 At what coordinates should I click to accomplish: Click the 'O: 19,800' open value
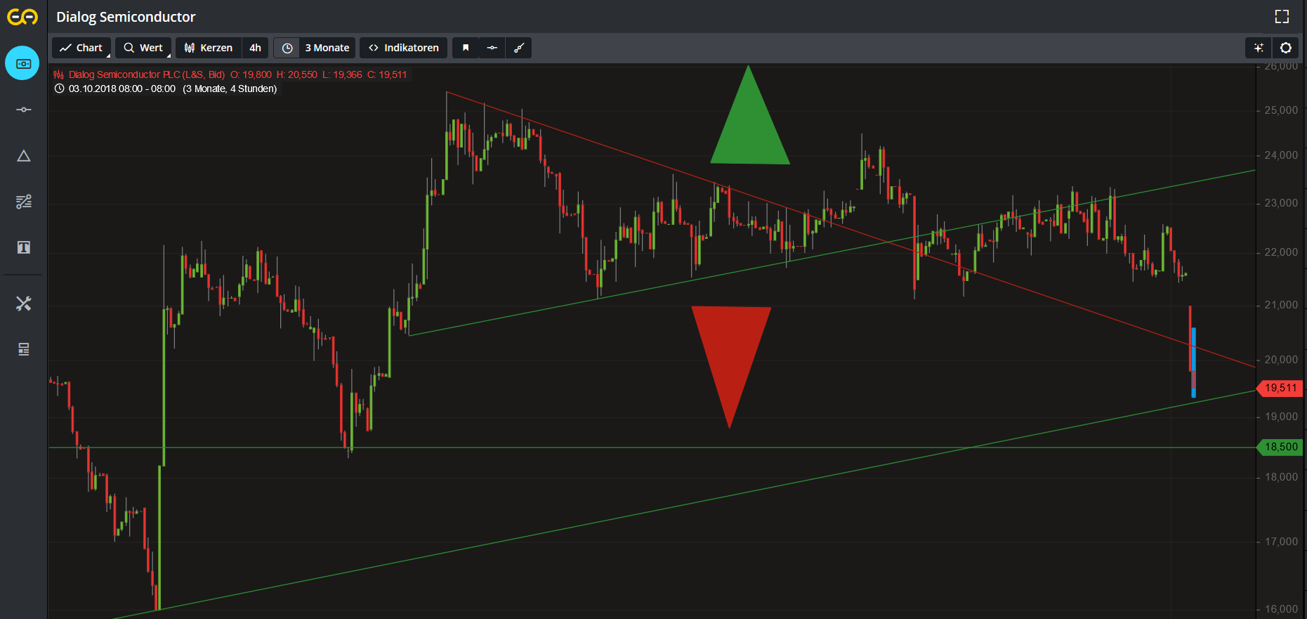point(251,74)
